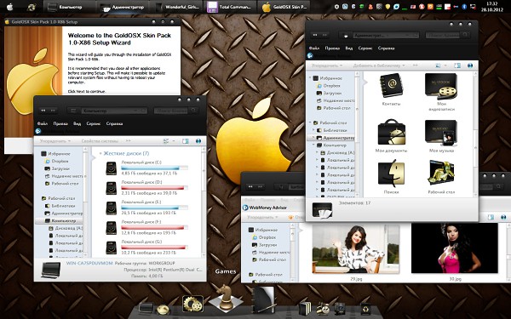Click the WebMoney Advisor icon
511x319 pixels.
coord(245,208)
